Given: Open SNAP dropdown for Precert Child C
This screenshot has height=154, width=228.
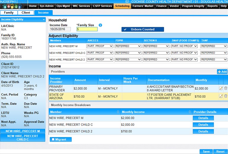Looking at the screenshot, I should pyautogui.click(x=184, y=53).
